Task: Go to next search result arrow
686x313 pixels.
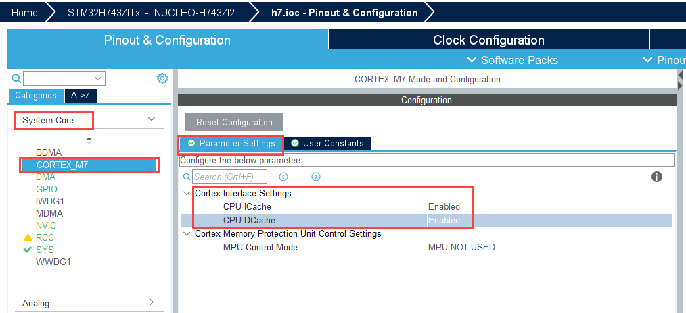Action: pos(316,177)
